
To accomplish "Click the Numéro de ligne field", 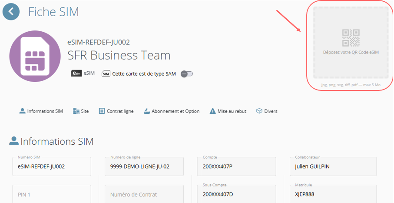I will [x=144, y=166].
